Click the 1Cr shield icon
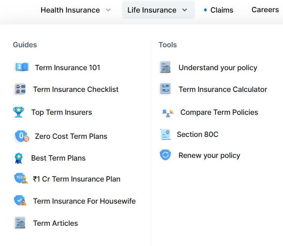This screenshot has width=283, height=246. 21,178
